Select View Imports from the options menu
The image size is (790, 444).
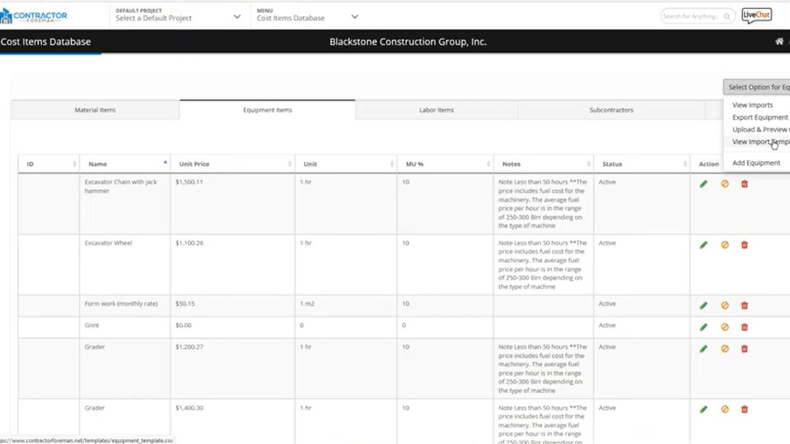tap(751, 104)
